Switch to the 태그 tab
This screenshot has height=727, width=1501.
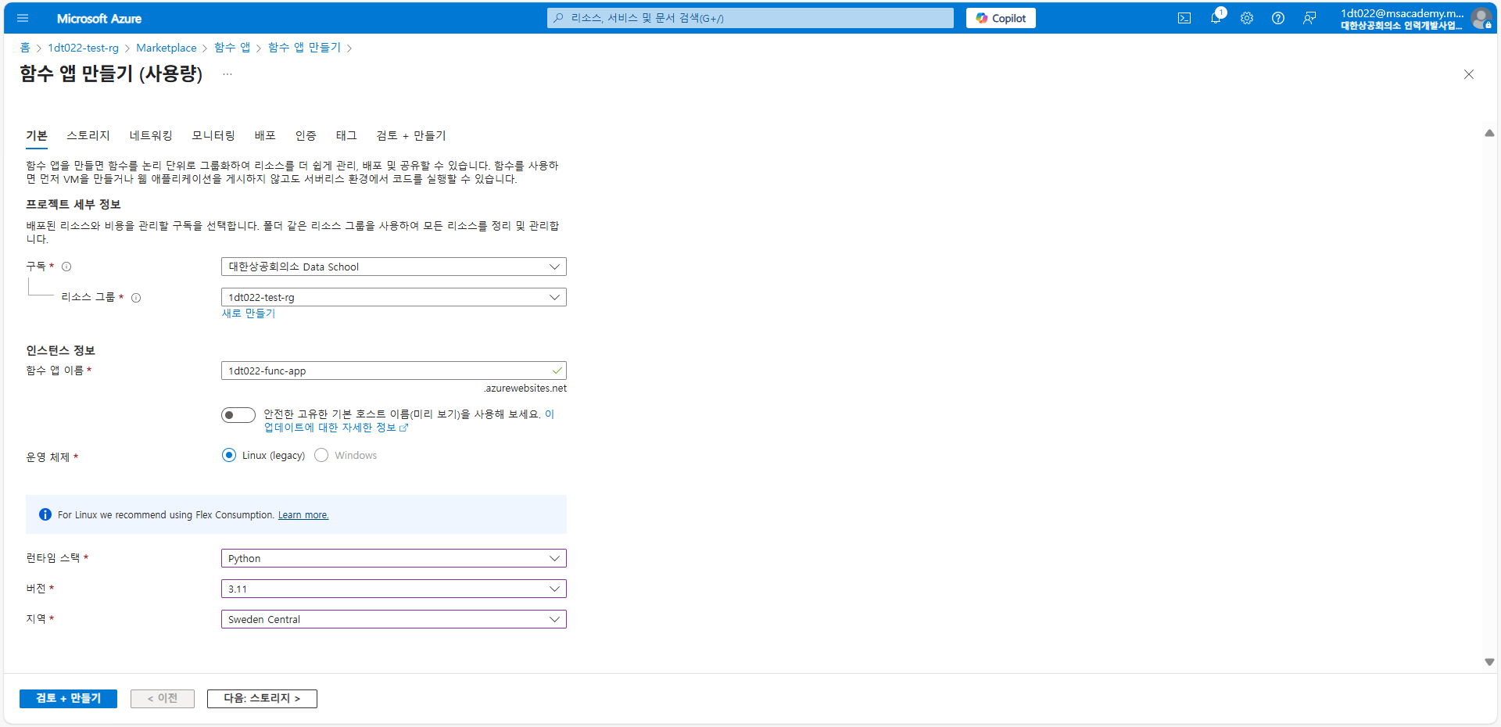[x=346, y=135]
